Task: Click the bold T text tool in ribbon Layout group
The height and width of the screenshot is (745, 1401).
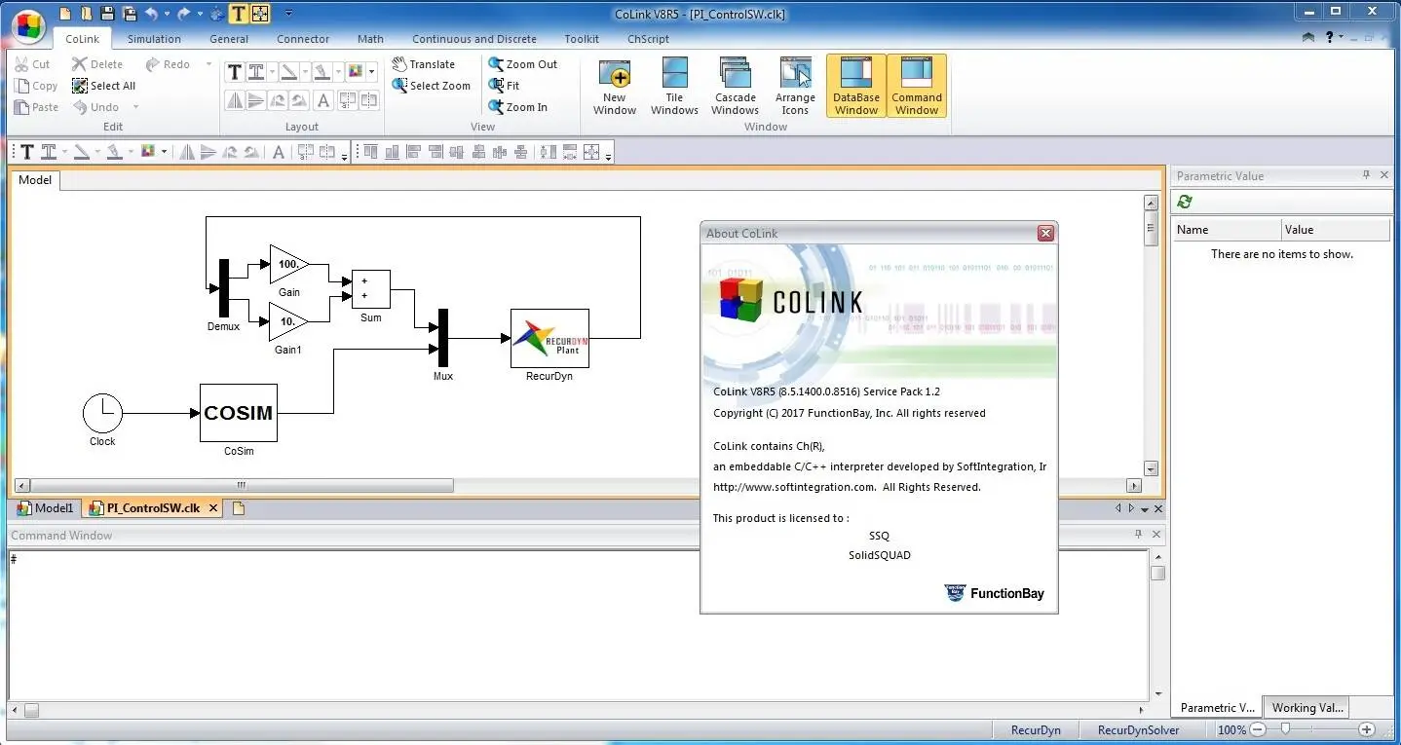Action: (234, 72)
